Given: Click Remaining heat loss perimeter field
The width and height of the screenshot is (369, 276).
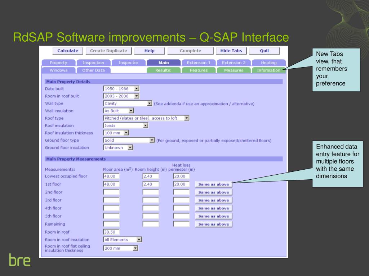Looking at the screenshot, I should pyautogui.click(x=182, y=224).
